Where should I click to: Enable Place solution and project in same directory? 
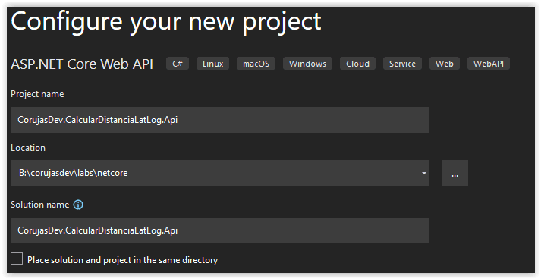17,259
